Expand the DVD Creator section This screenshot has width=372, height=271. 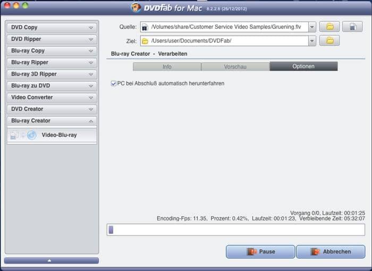click(x=52, y=109)
